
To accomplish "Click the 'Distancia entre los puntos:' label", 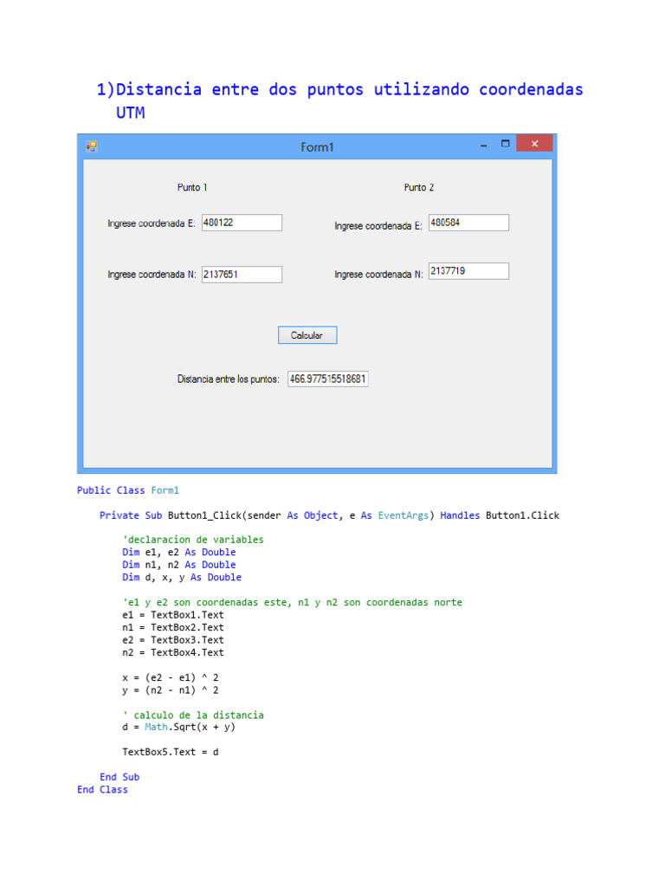I will pos(229,379).
